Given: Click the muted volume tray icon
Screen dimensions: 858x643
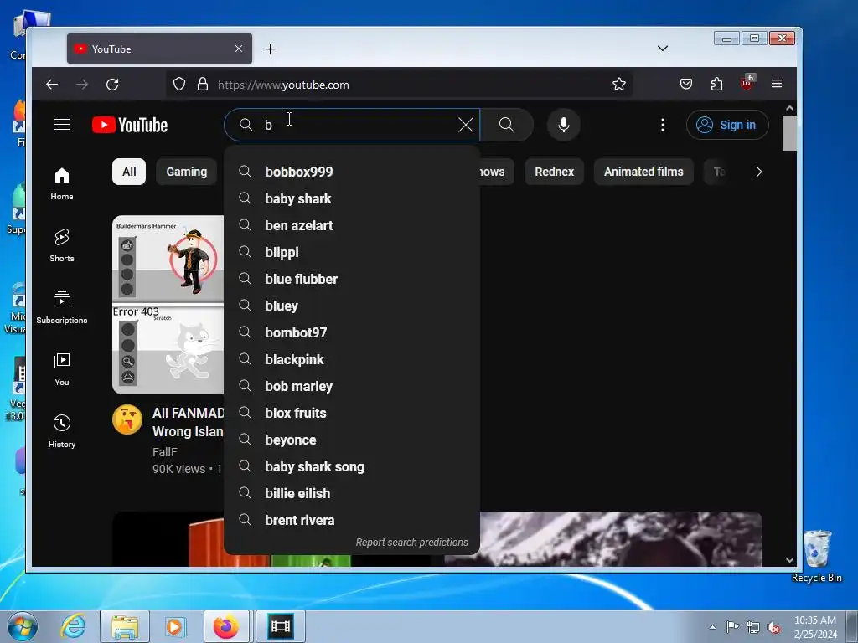Looking at the screenshot, I should pos(773,627).
